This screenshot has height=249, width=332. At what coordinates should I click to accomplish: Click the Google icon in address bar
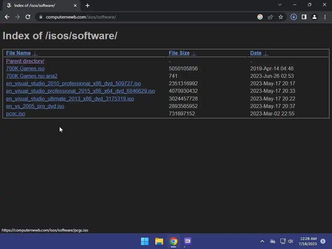[260, 17]
